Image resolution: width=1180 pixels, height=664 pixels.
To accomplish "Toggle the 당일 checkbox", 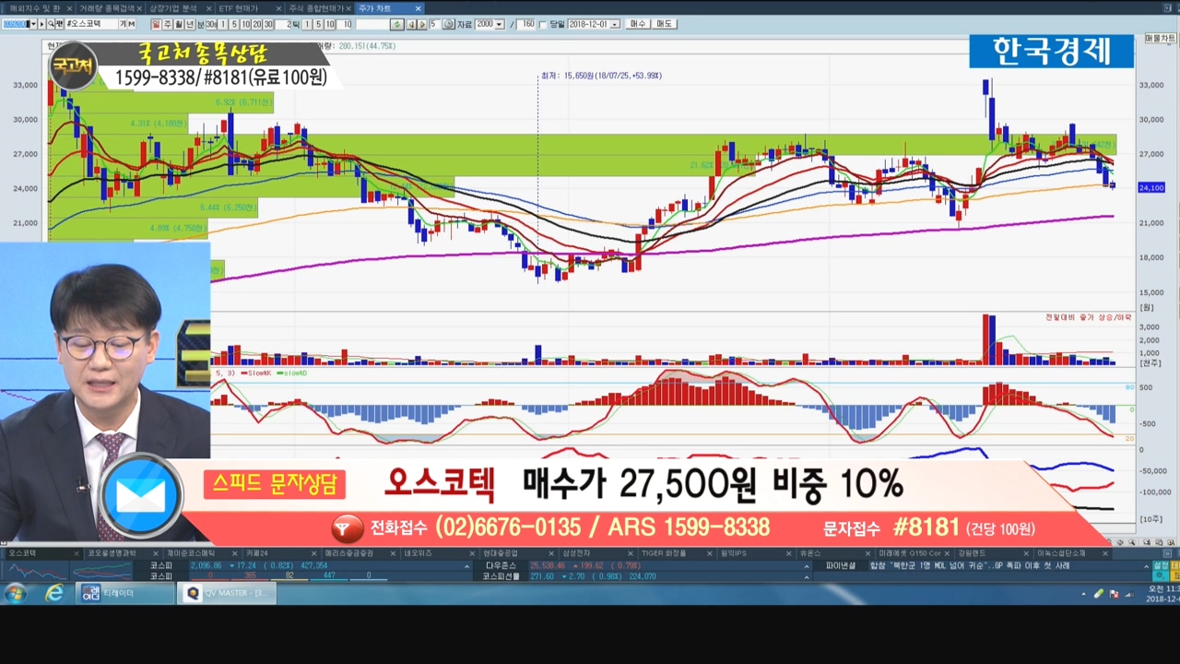I will (x=542, y=24).
